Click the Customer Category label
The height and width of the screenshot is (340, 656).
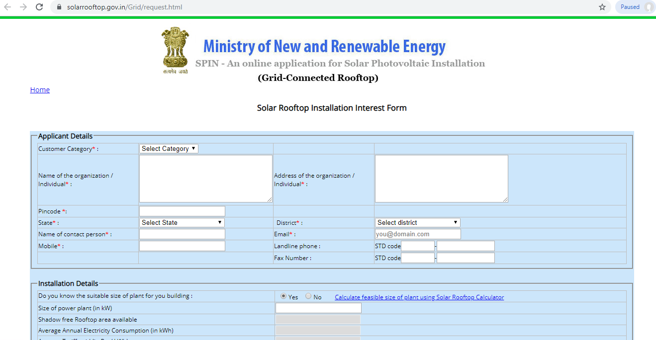(68, 149)
